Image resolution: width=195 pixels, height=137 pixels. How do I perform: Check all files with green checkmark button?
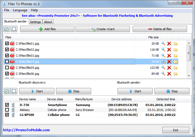(7, 29)
